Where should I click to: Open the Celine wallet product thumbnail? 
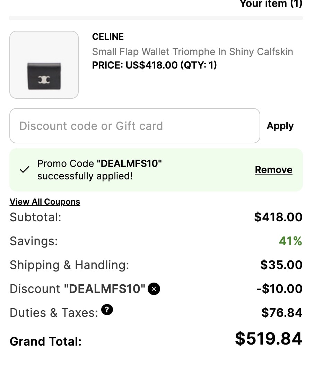click(44, 65)
